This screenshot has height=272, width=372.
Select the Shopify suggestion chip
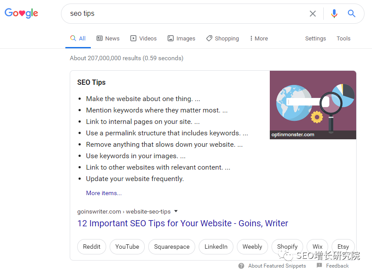click(x=287, y=247)
